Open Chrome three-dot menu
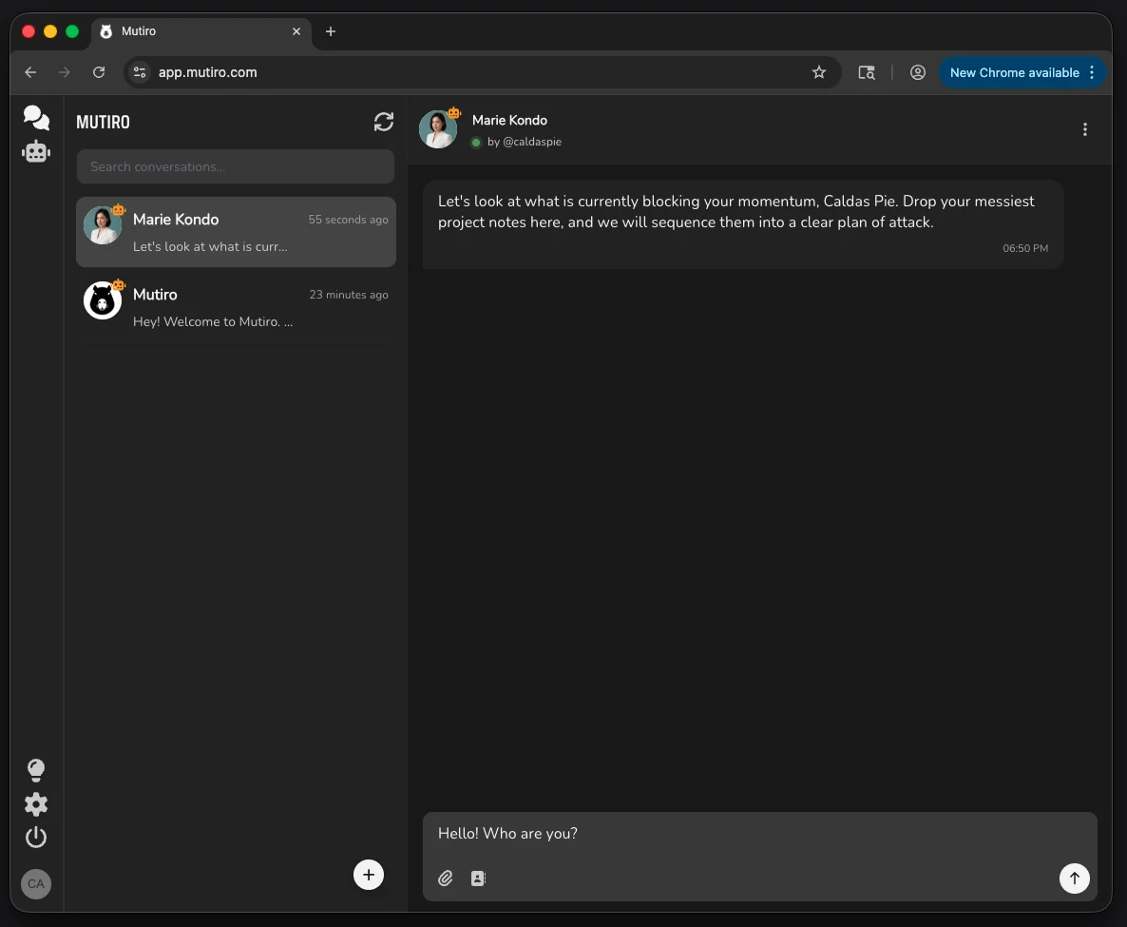This screenshot has height=927, width=1127. 1092,72
